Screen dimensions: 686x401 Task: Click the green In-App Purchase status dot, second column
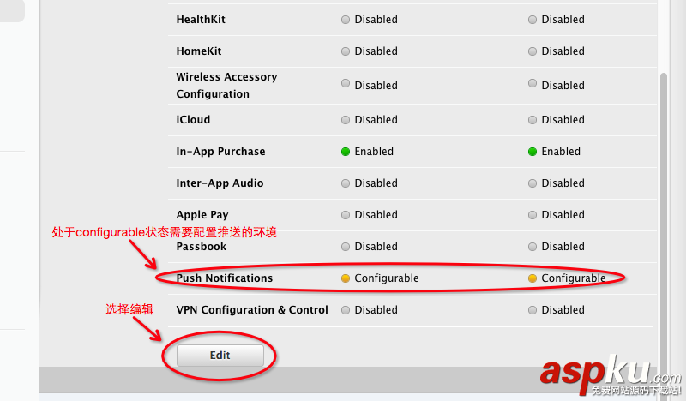click(x=533, y=152)
